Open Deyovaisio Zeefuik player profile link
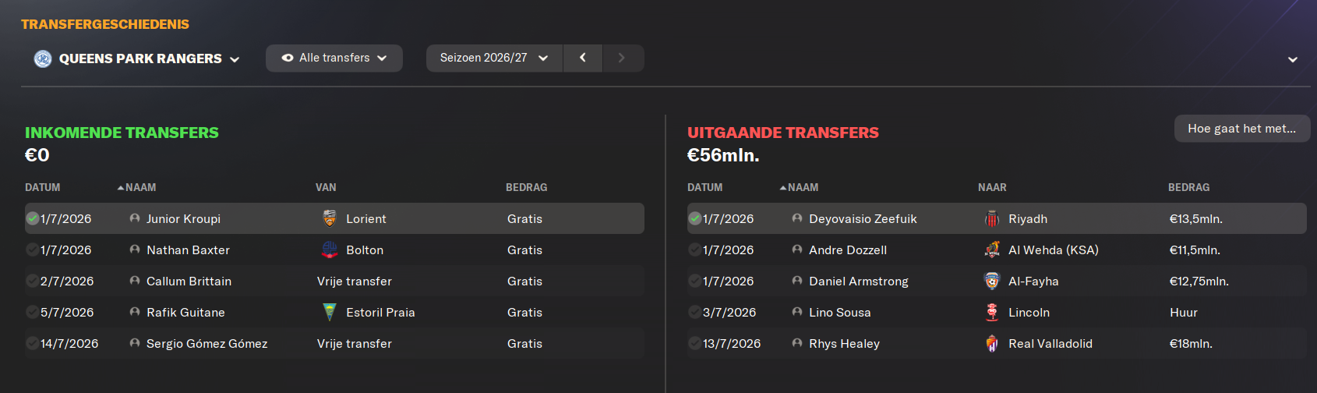This screenshot has height=393, width=1317. (x=863, y=218)
